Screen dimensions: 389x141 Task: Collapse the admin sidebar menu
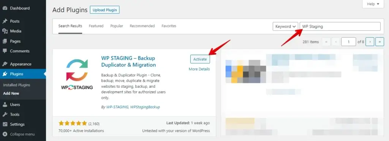pyautogui.click(x=22, y=134)
